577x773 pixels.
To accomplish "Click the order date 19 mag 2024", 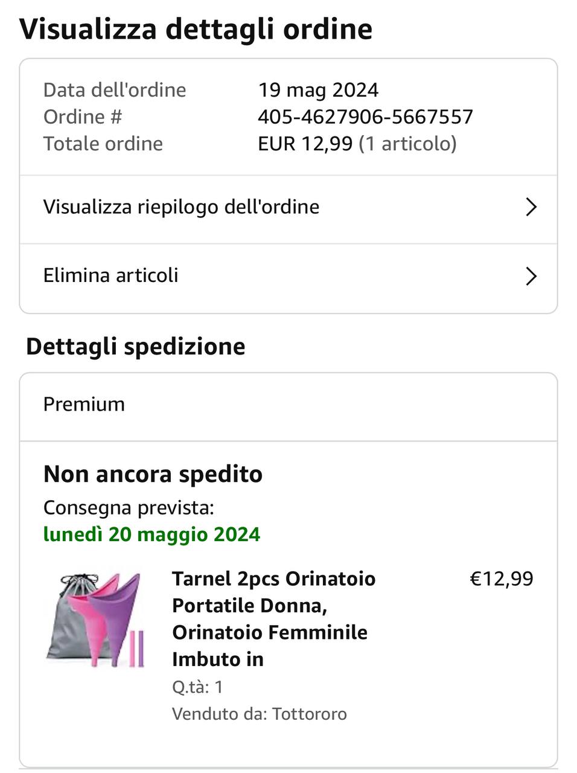I will (318, 90).
